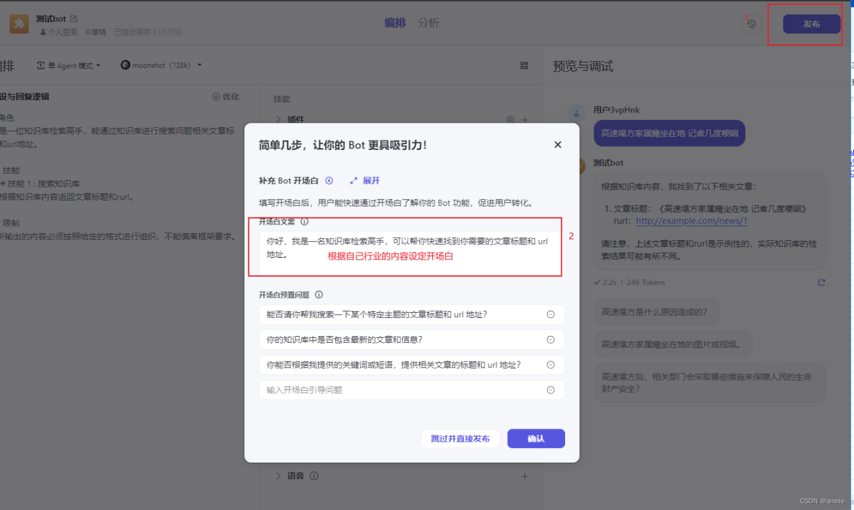Select suggestion about 相关部门会采取哪些措施
This screenshot has width=854, height=510.
(710, 383)
